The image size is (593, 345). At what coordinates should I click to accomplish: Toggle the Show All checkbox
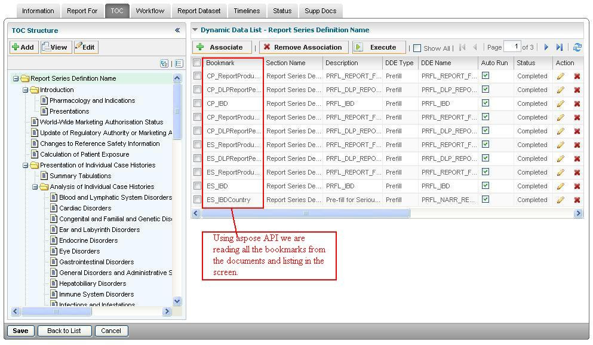coord(417,48)
